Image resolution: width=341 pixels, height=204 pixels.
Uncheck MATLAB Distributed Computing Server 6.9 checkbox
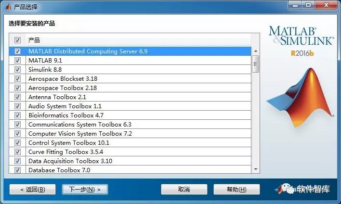(17, 51)
